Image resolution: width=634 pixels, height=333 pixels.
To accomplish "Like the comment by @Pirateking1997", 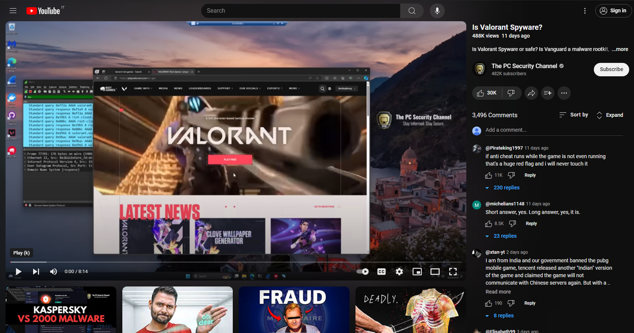I will 488,175.
